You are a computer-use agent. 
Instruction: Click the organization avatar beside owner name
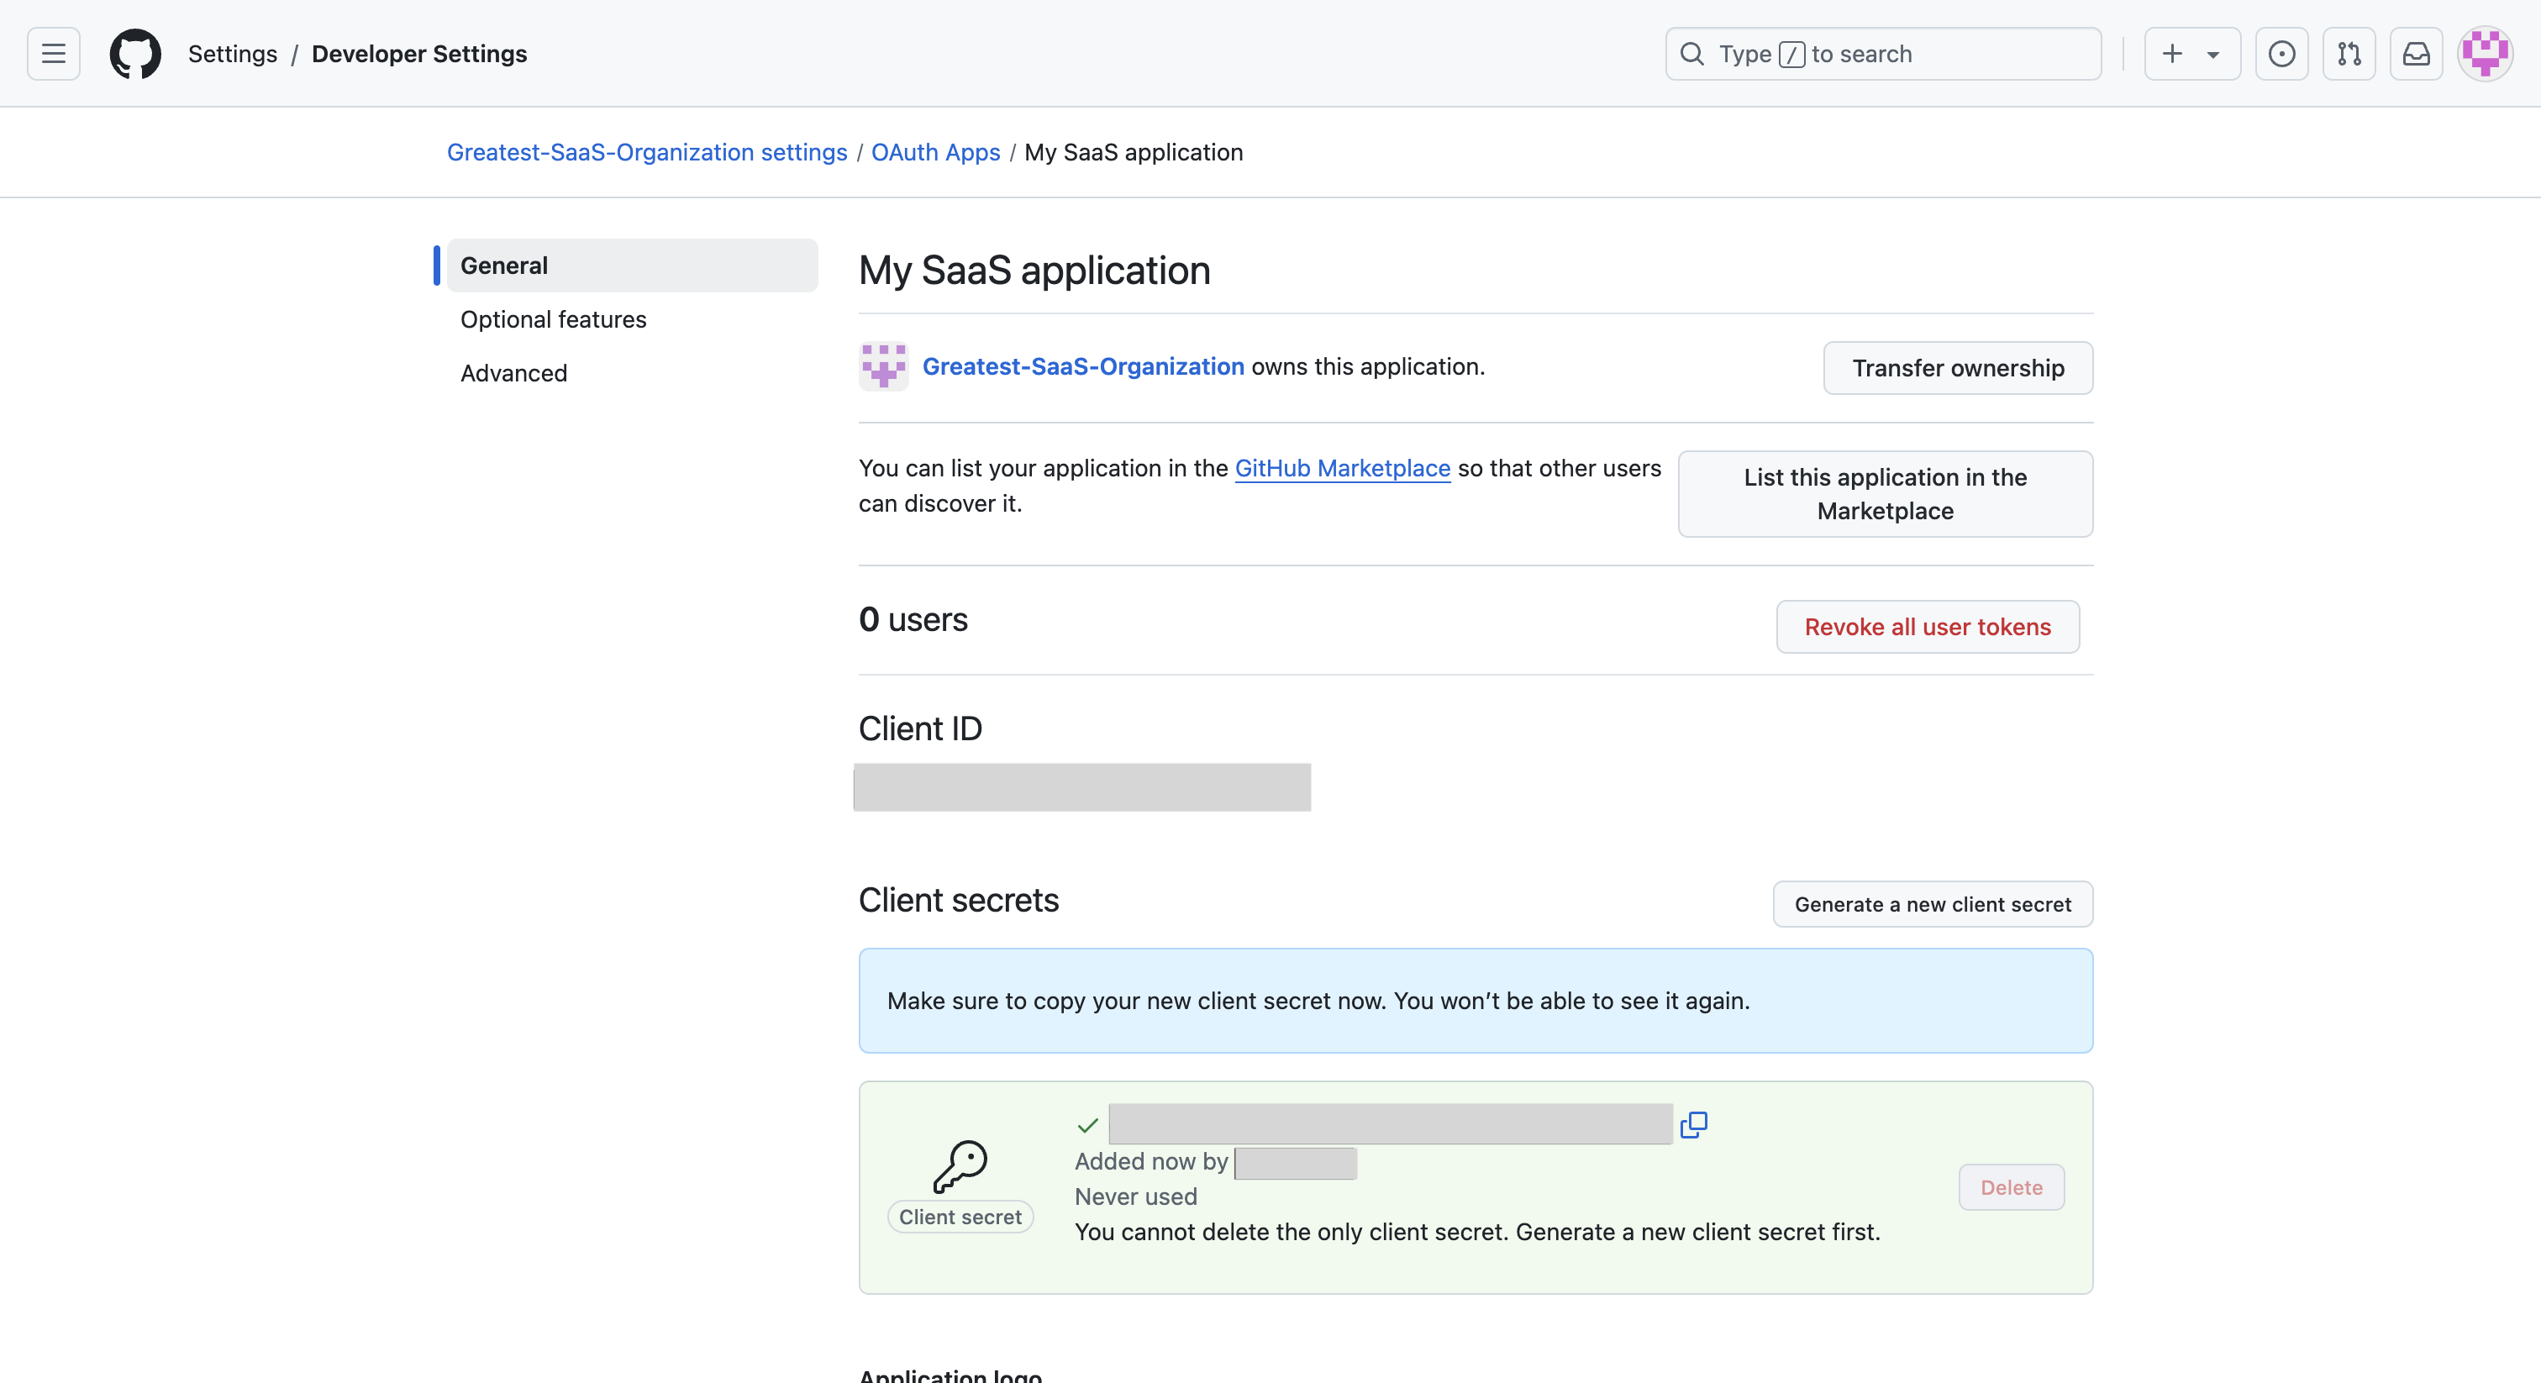click(883, 366)
